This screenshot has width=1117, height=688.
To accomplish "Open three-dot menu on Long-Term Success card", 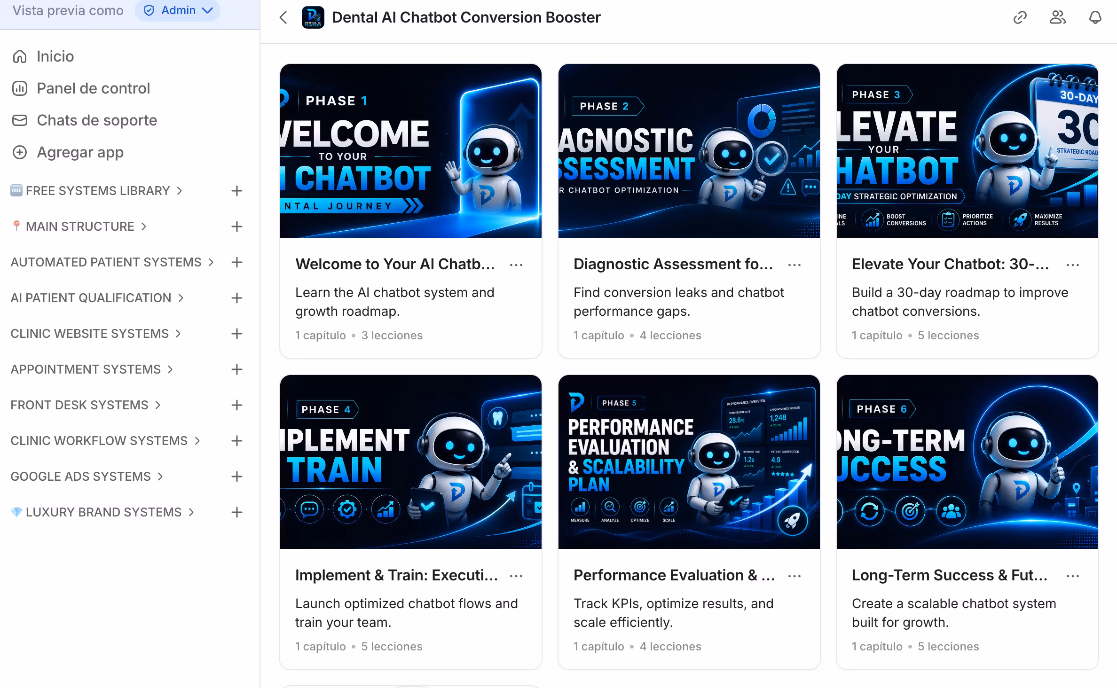I will click(1073, 576).
